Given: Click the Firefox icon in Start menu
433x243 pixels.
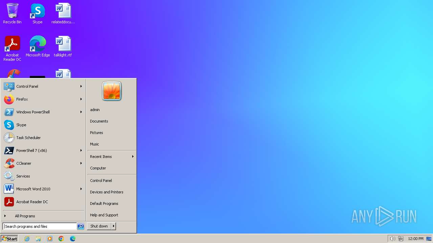Looking at the screenshot, I should click(x=9, y=99).
